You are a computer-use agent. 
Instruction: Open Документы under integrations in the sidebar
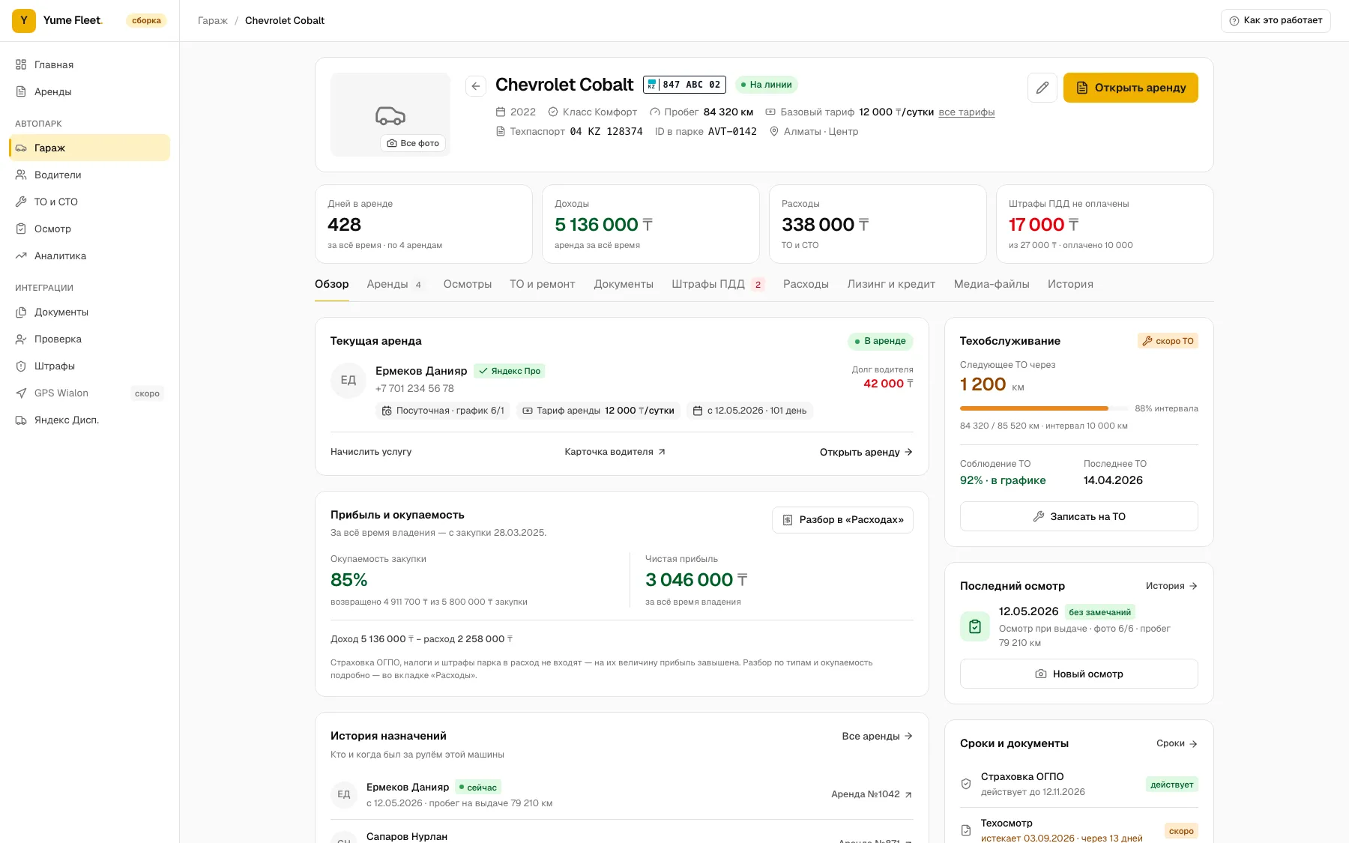pos(89,312)
